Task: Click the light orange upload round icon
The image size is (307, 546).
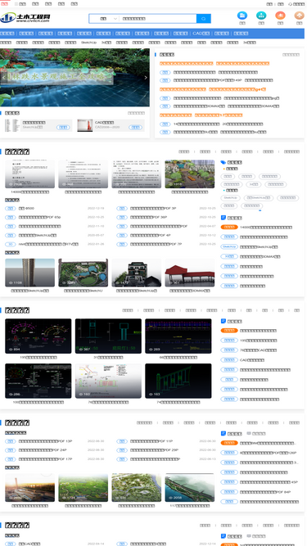Action: point(299,16)
